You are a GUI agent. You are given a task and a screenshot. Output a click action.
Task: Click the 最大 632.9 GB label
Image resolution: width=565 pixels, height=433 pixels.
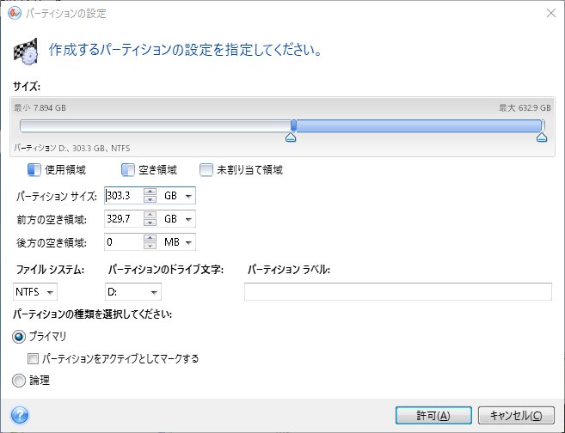pyautogui.click(x=525, y=107)
